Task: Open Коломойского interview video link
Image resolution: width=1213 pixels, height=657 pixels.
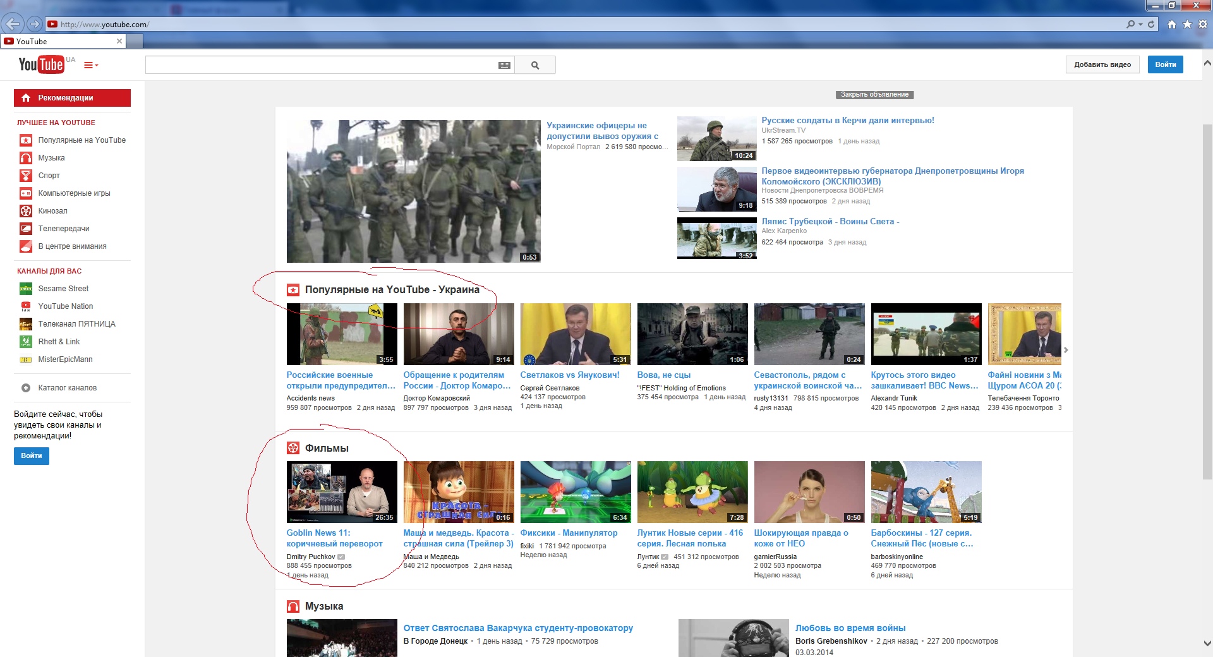Action: point(893,176)
